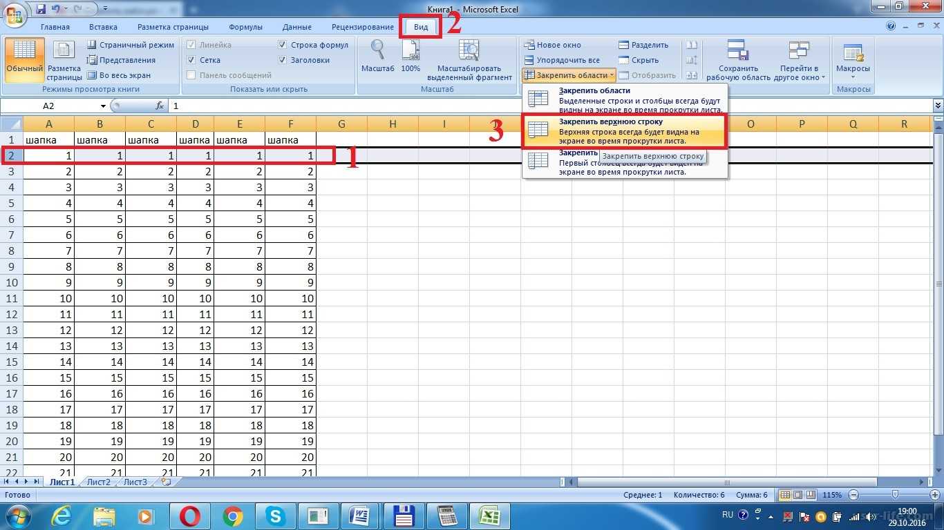Select Page Layout view icon in status bar
This screenshot has height=530, width=944.
point(797,495)
